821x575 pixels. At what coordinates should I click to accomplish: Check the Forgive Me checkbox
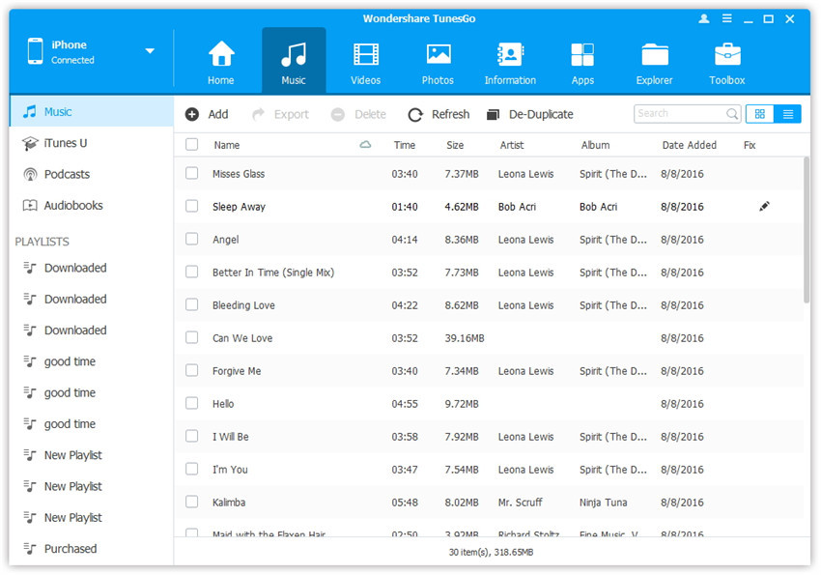(191, 371)
